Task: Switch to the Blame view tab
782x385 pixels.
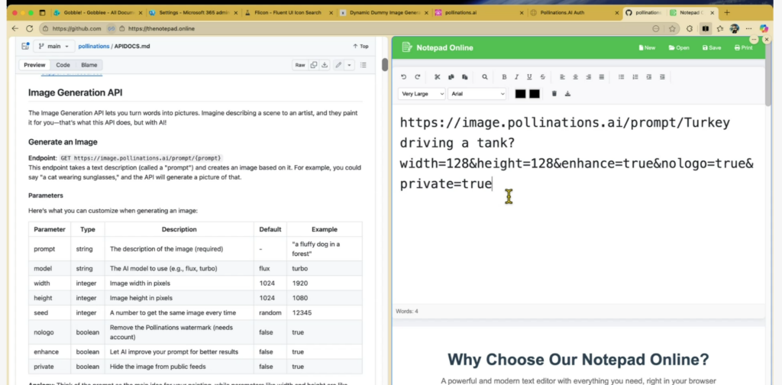Action: pyautogui.click(x=89, y=65)
